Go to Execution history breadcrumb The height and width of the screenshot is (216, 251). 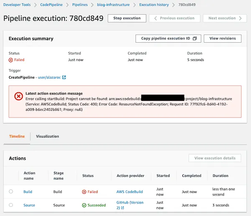154,5
